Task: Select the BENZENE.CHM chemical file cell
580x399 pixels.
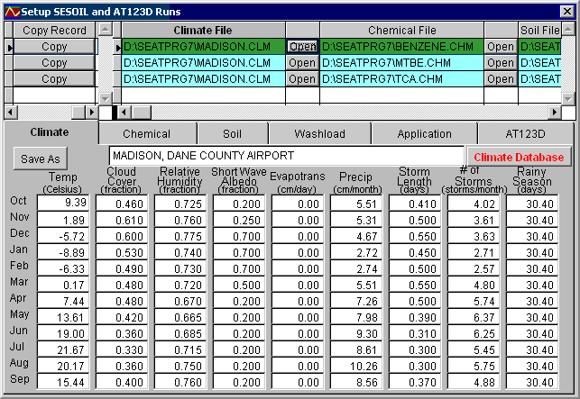Action: (x=401, y=47)
